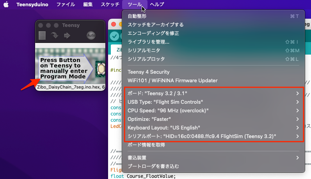
Task: Open the Teensyduino application menu
Action: (32, 4)
